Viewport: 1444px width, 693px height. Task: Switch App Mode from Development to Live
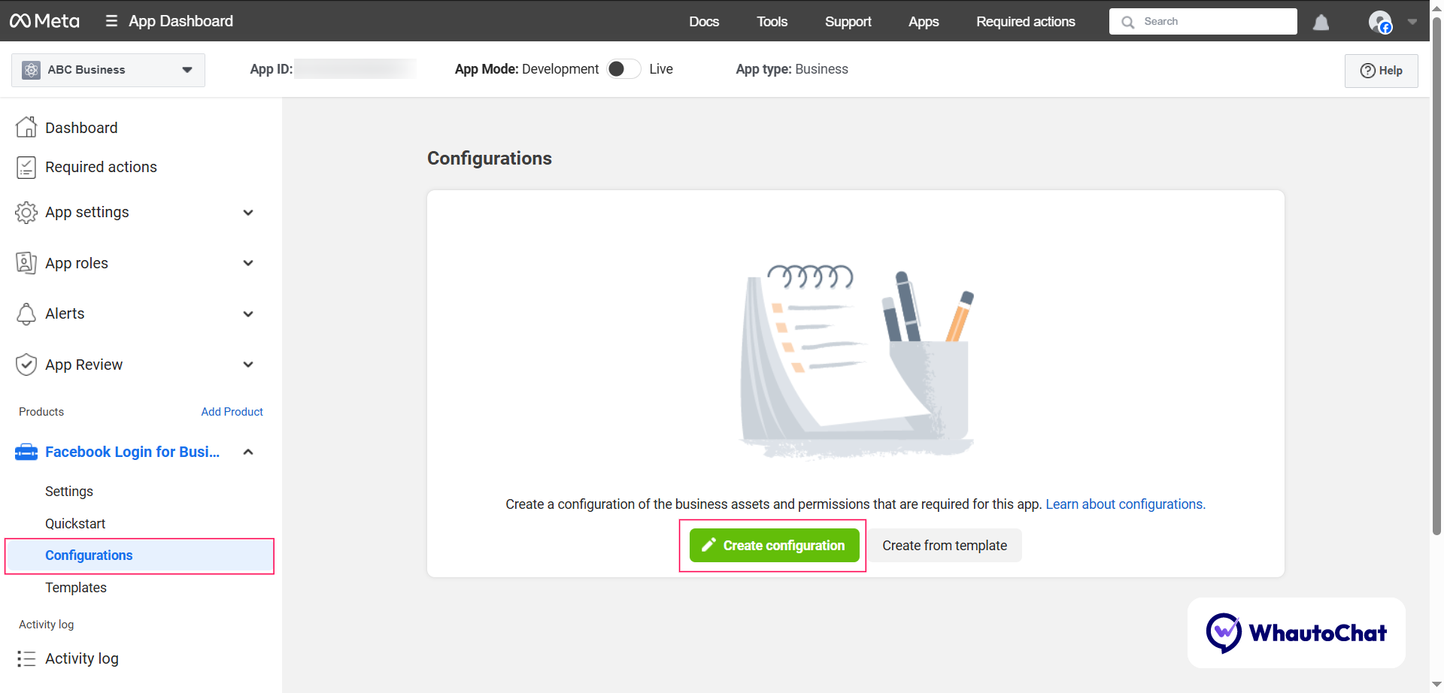623,68
